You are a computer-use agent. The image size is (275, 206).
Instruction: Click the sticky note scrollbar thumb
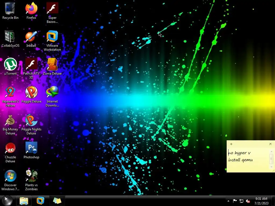point(271,159)
